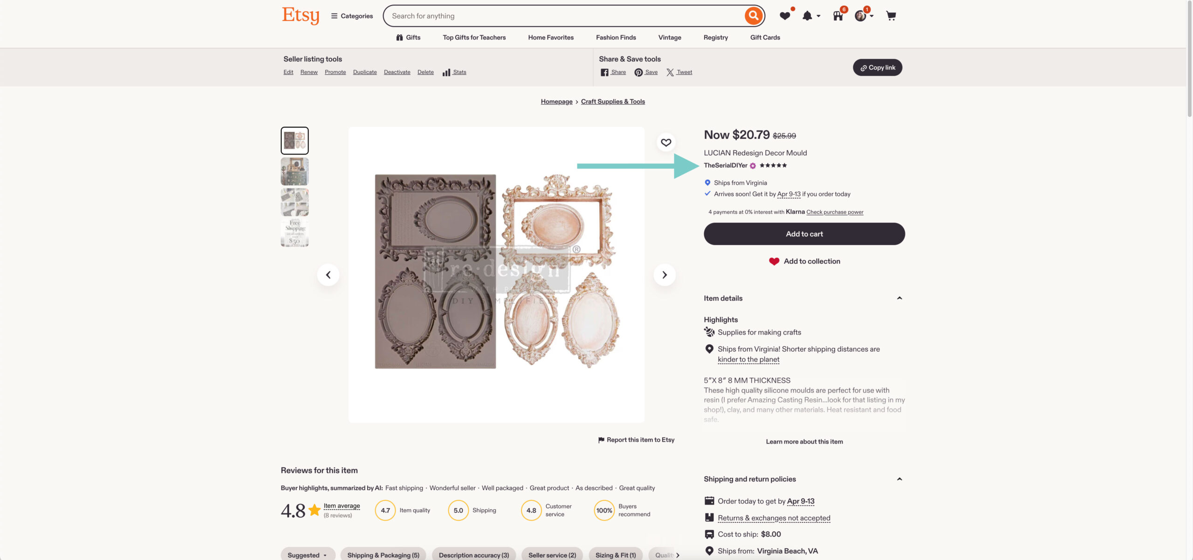Open Gift Cards menu item
1193x560 pixels.
pyautogui.click(x=765, y=37)
